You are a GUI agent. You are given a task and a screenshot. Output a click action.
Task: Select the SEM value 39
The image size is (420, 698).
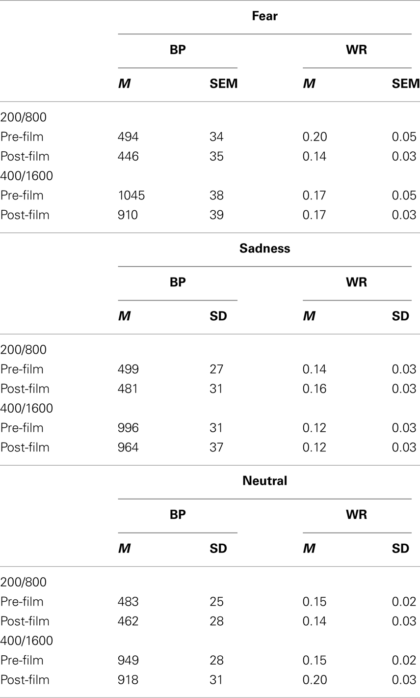(216, 215)
